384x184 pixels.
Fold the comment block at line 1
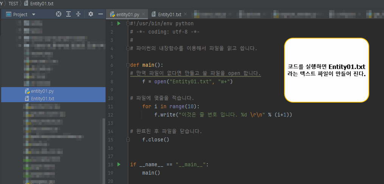pyautogui.click(x=127, y=24)
